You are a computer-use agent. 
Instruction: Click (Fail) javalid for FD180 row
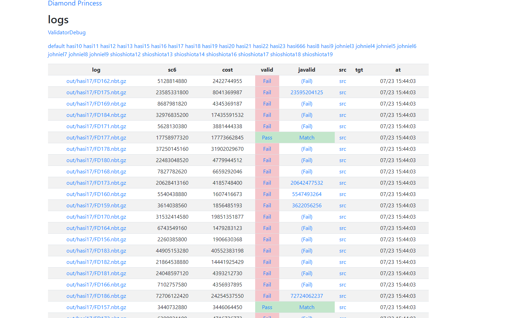307,160
